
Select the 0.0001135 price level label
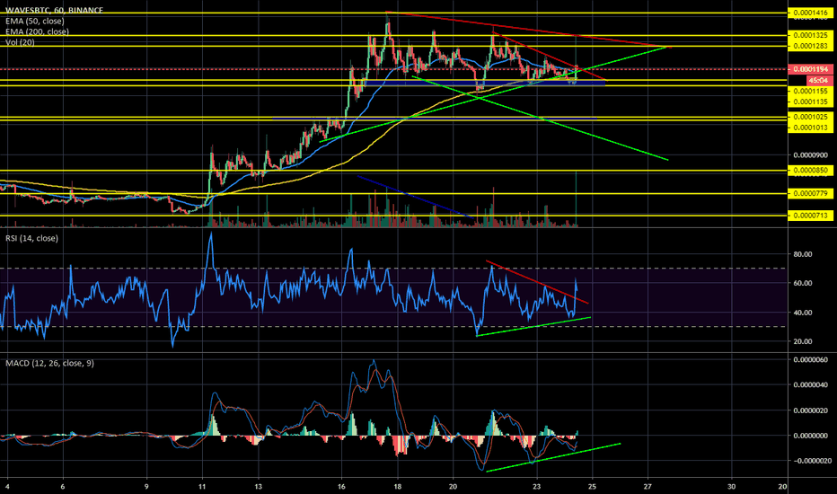click(x=810, y=101)
